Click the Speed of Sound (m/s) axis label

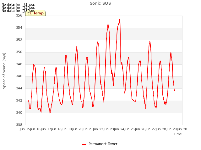4,71
